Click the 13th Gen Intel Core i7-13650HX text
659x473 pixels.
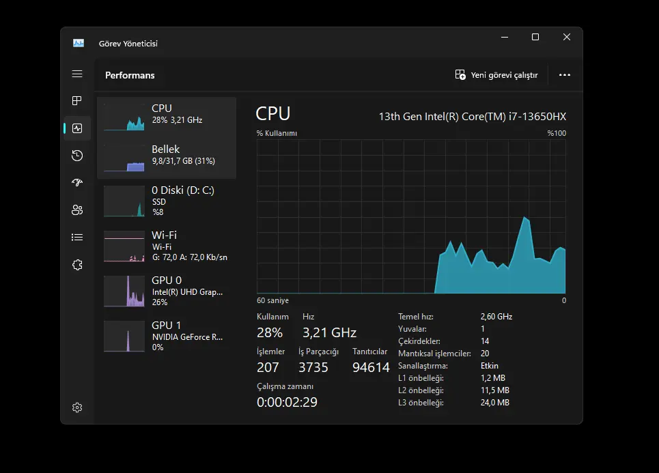473,116
